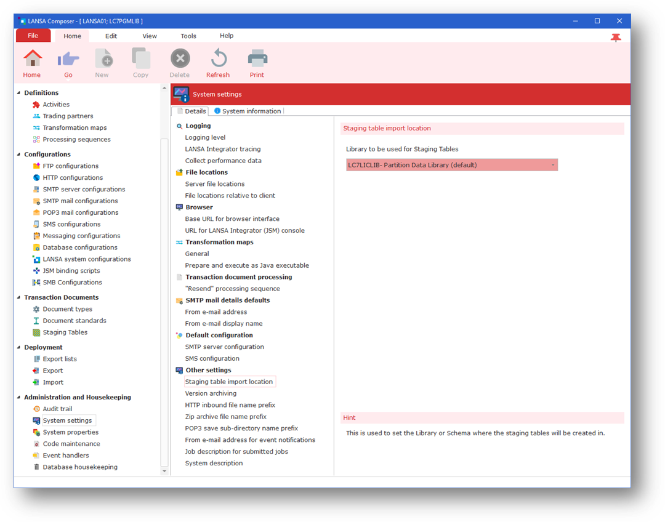This screenshot has width=665, height=522.
Task: Select Zip archive file name prefix
Action: click(225, 417)
